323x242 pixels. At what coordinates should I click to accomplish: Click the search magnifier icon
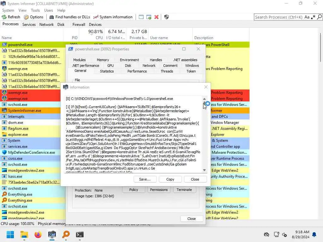point(319,17)
